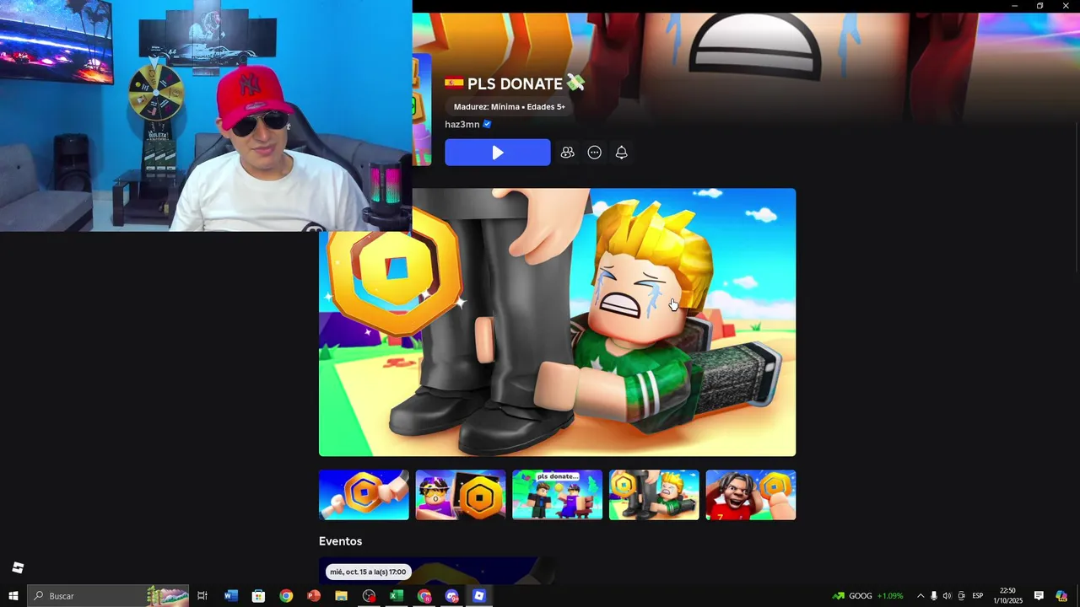Open Discord from the taskbar
1080x607 pixels.
452,596
